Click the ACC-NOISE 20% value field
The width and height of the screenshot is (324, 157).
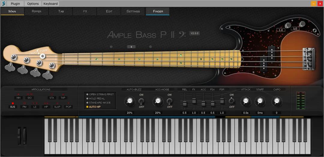[158, 113]
